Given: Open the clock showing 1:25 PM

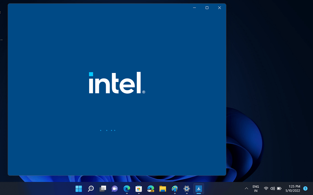Looking at the screenshot, I should point(293,189).
